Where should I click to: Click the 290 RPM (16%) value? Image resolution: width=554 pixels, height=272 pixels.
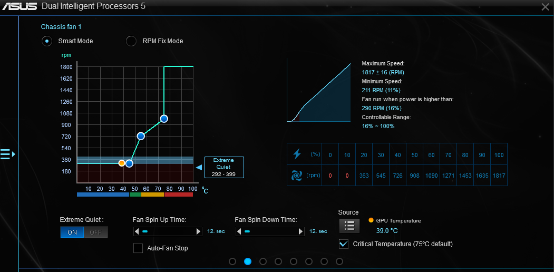click(382, 108)
